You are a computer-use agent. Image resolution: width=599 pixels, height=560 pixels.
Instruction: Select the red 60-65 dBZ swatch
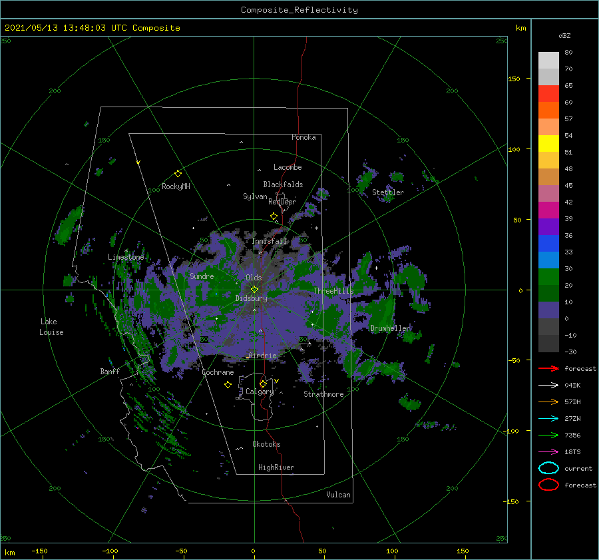pos(548,94)
